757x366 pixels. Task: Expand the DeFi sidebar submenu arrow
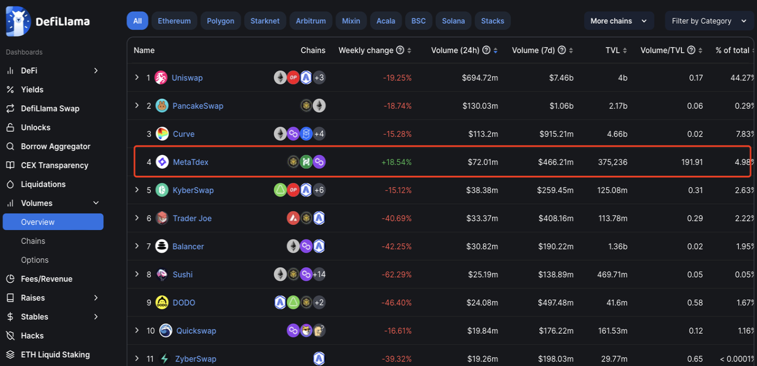pos(96,71)
